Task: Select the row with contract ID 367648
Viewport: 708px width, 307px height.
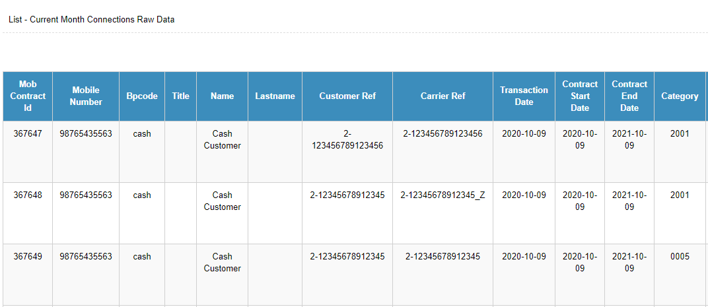Action: (28, 195)
